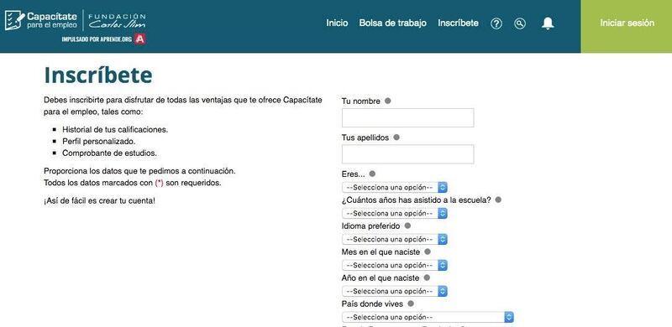Screen dimensions: 672x327
Task: Open notifications bell icon
Action: coord(548,23)
